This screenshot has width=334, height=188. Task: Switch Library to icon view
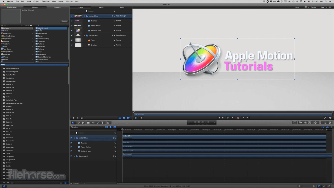coord(61,183)
